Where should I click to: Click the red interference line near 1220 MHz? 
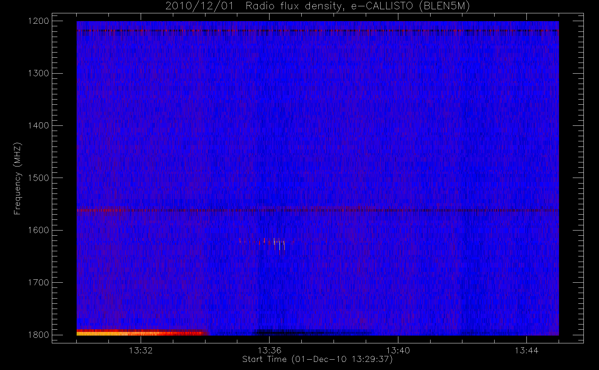(x=318, y=30)
